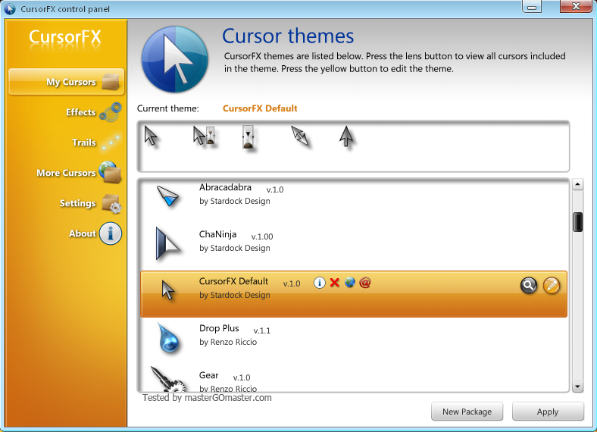Click the theme list scrollbar up arrow
Image resolution: width=597 pixels, height=432 pixels.
[x=577, y=185]
